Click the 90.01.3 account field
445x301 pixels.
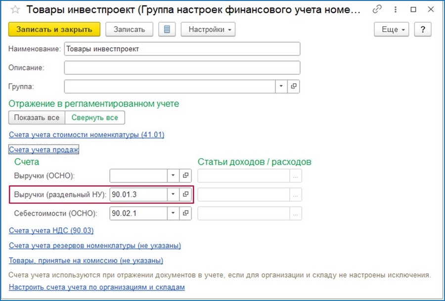click(x=138, y=194)
